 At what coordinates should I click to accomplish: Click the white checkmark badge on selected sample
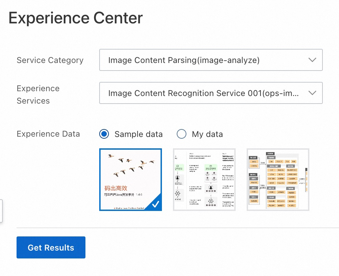[155, 204]
